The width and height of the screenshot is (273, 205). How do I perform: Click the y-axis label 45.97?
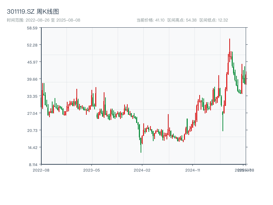[32, 62]
